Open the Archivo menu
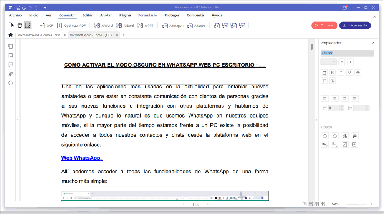The width and height of the screenshot is (384, 214). 15,15
